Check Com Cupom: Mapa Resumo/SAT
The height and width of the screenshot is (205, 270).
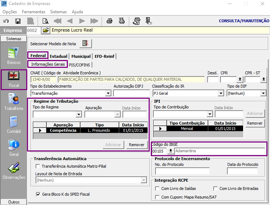click(x=157, y=197)
